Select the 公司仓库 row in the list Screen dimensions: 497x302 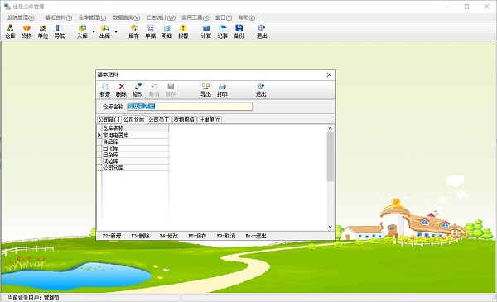pos(135,168)
